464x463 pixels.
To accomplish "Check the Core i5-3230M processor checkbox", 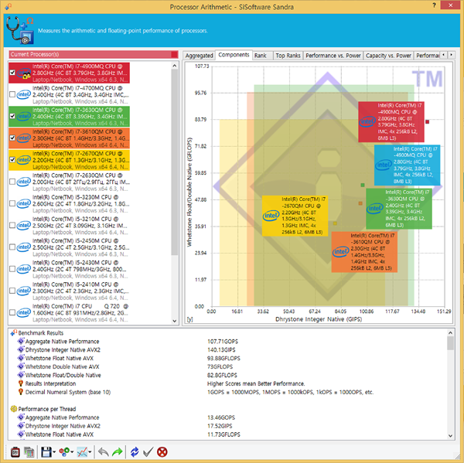I will point(12,203).
